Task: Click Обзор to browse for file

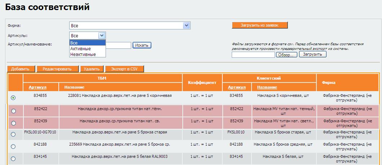Action: tap(287, 55)
